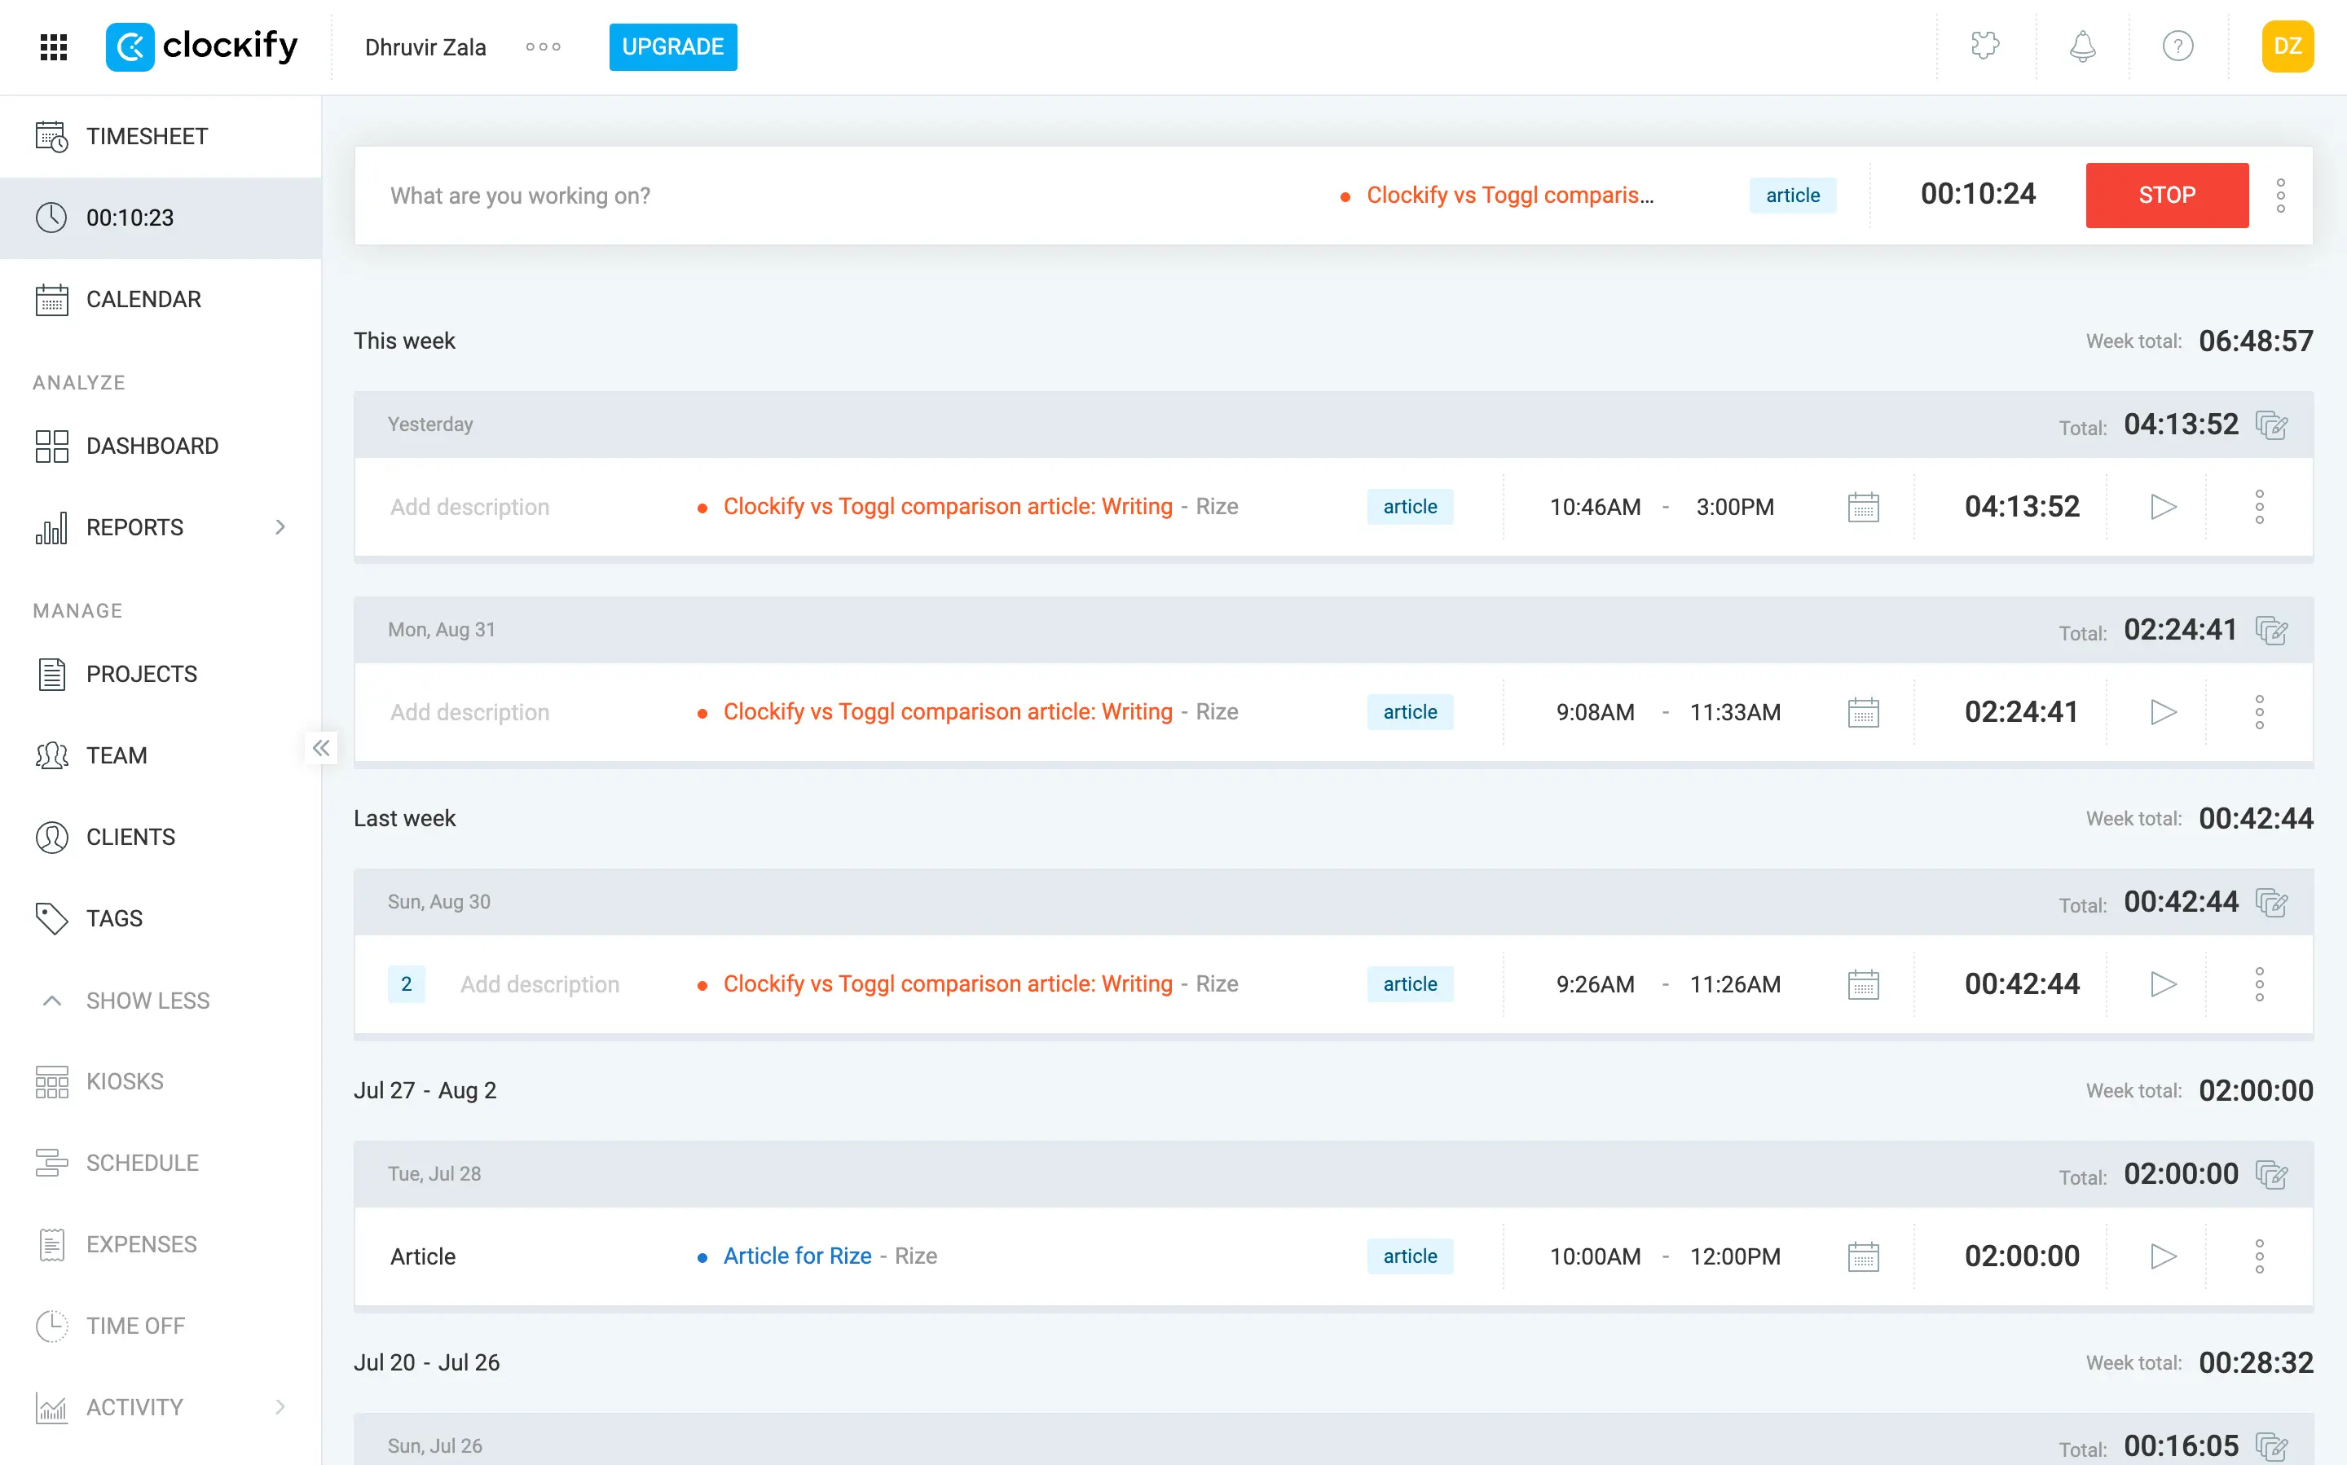Click the Clockify logo
The height and width of the screenshot is (1465, 2347).
coord(201,46)
